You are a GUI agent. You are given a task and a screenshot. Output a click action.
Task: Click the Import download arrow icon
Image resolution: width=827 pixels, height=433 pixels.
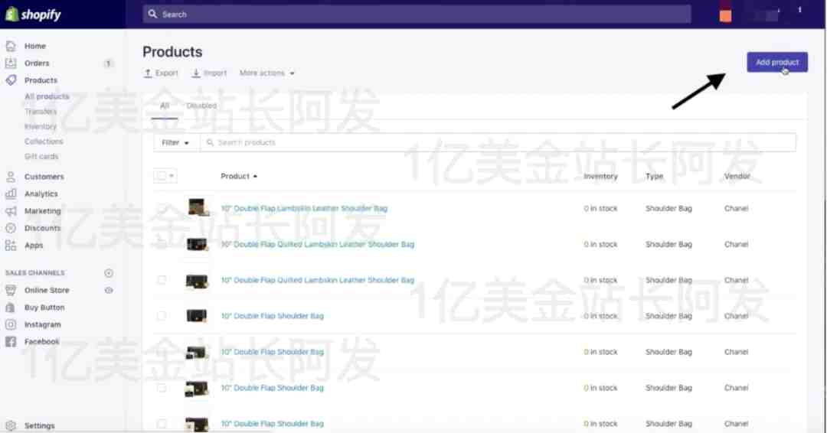click(x=196, y=73)
